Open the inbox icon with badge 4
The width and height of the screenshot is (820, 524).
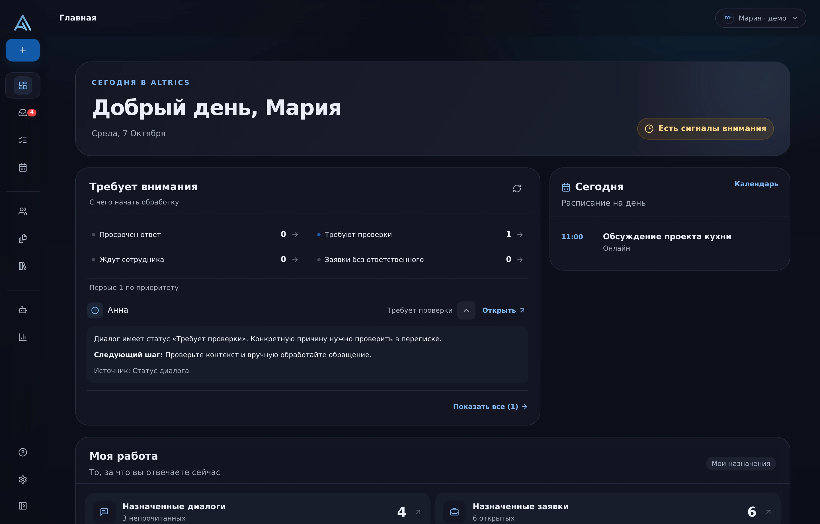pos(23,113)
